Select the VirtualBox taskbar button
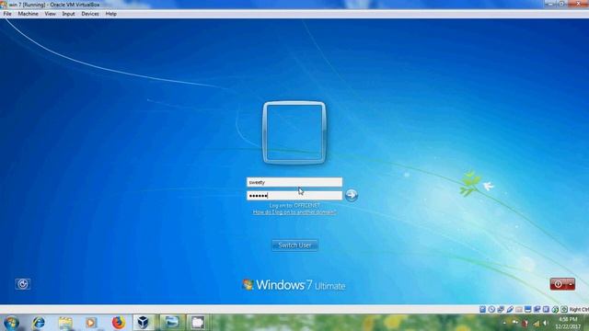 [144, 323]
